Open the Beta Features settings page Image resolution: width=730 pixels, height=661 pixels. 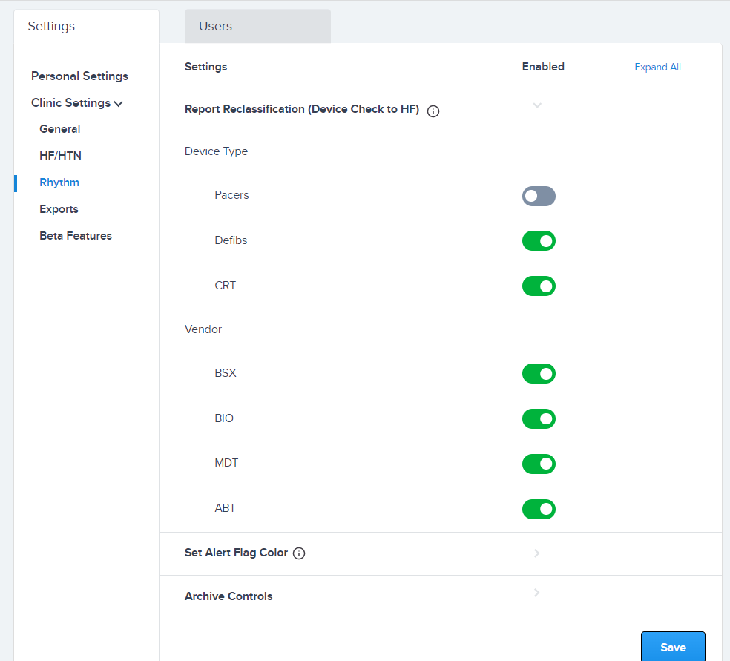pos(75,235)
